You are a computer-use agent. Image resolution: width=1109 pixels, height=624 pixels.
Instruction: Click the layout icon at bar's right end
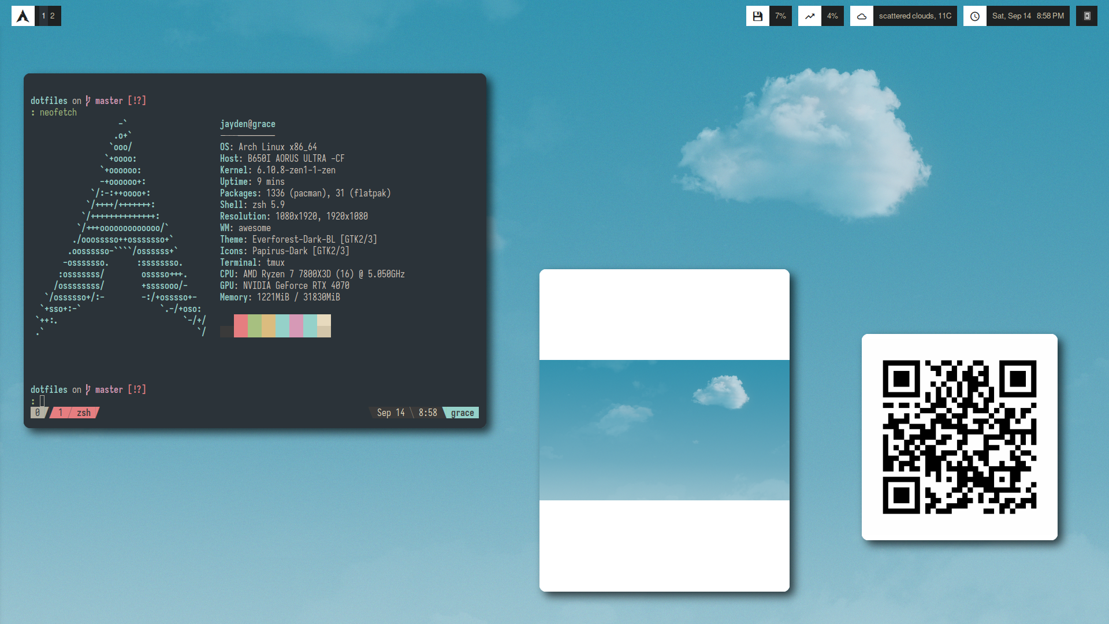pos(1086,16)
